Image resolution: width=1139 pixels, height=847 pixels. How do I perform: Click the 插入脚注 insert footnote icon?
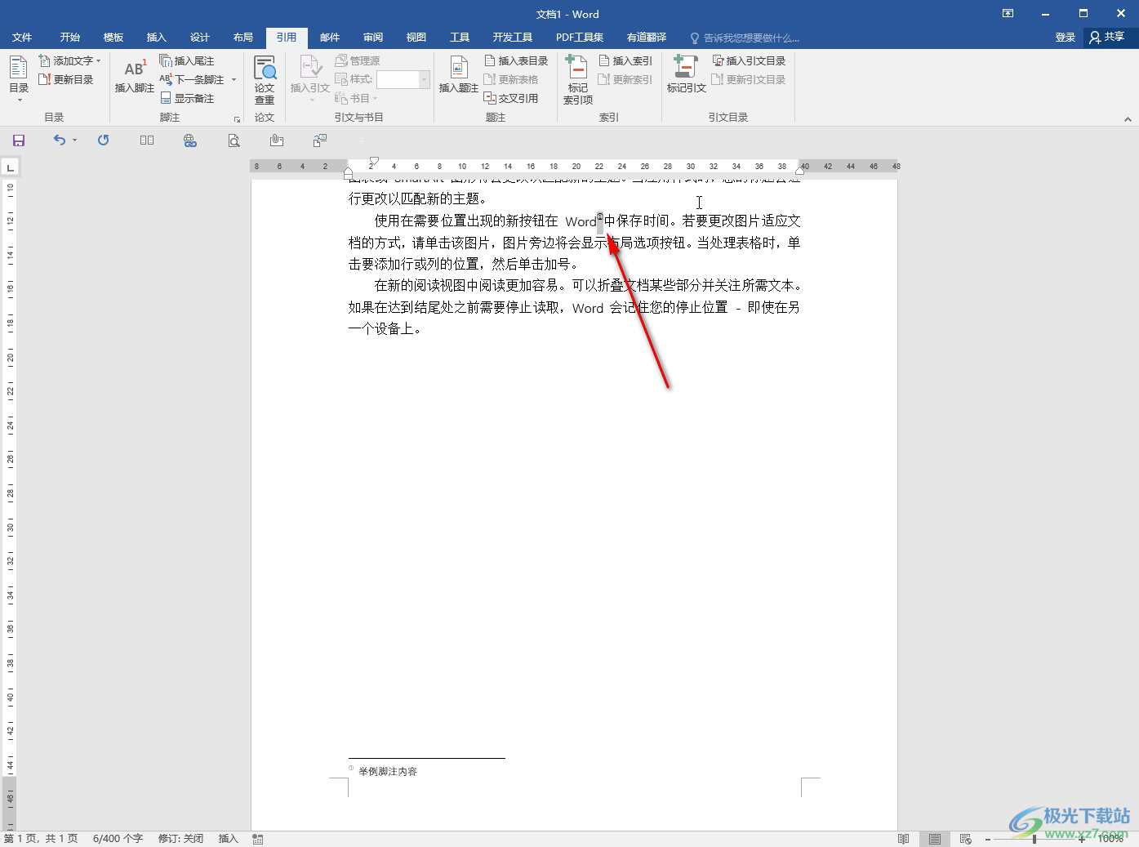click(134, 76)
